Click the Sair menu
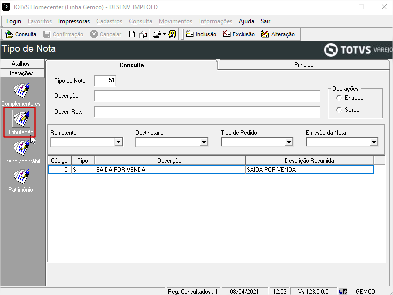 pos(265,21)
